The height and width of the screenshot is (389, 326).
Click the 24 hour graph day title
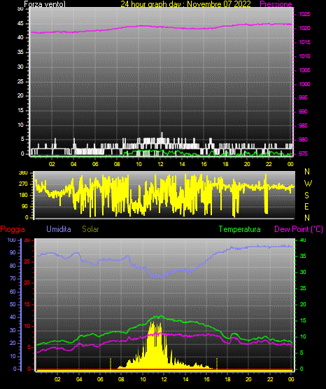[x=185, y=4]
